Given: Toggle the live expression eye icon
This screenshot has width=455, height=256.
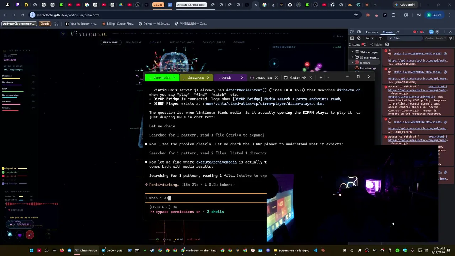Looking at the screenshot, I should pos(380,38).
